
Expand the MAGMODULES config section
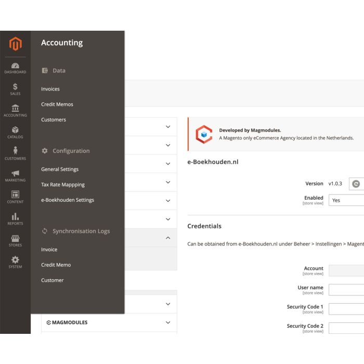(167, 322)
